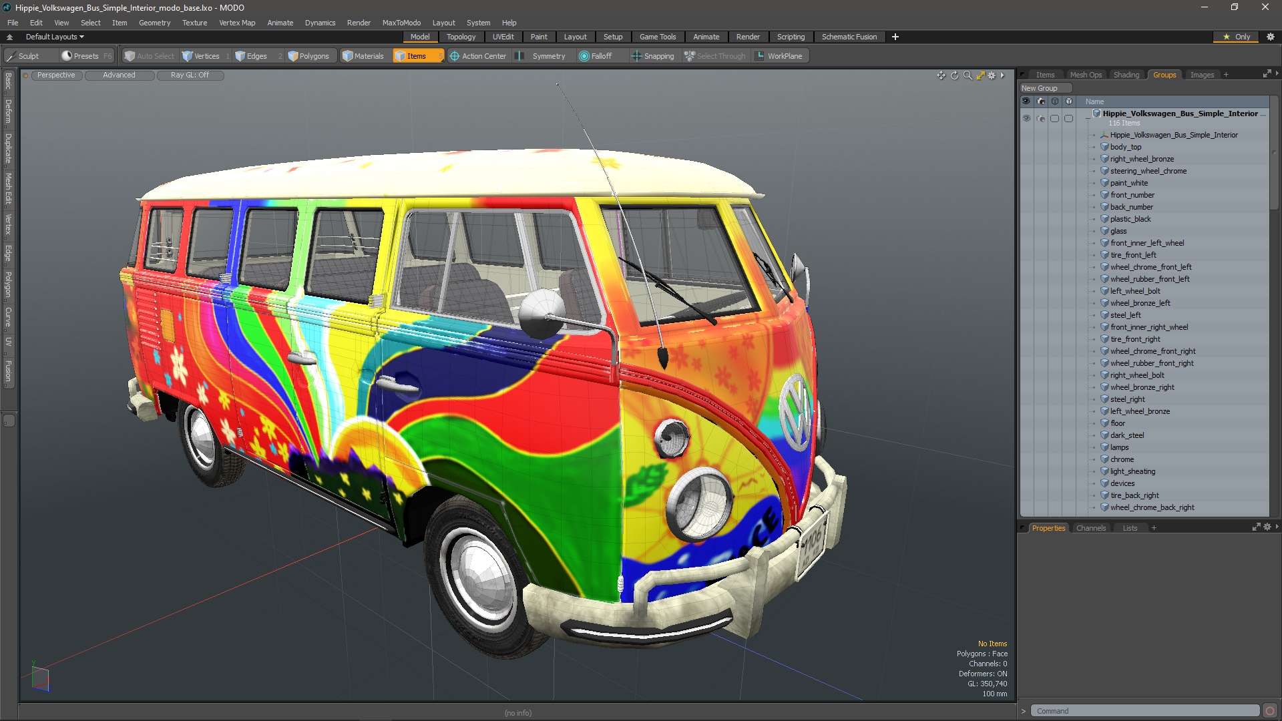Open the Presets browser
This screenshot has height=721, width=1282.
(x=86, y=56)
